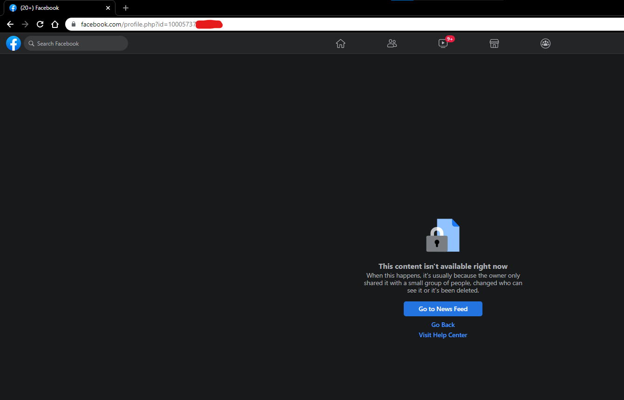Click the Search Facebook field

pos(76,43)
